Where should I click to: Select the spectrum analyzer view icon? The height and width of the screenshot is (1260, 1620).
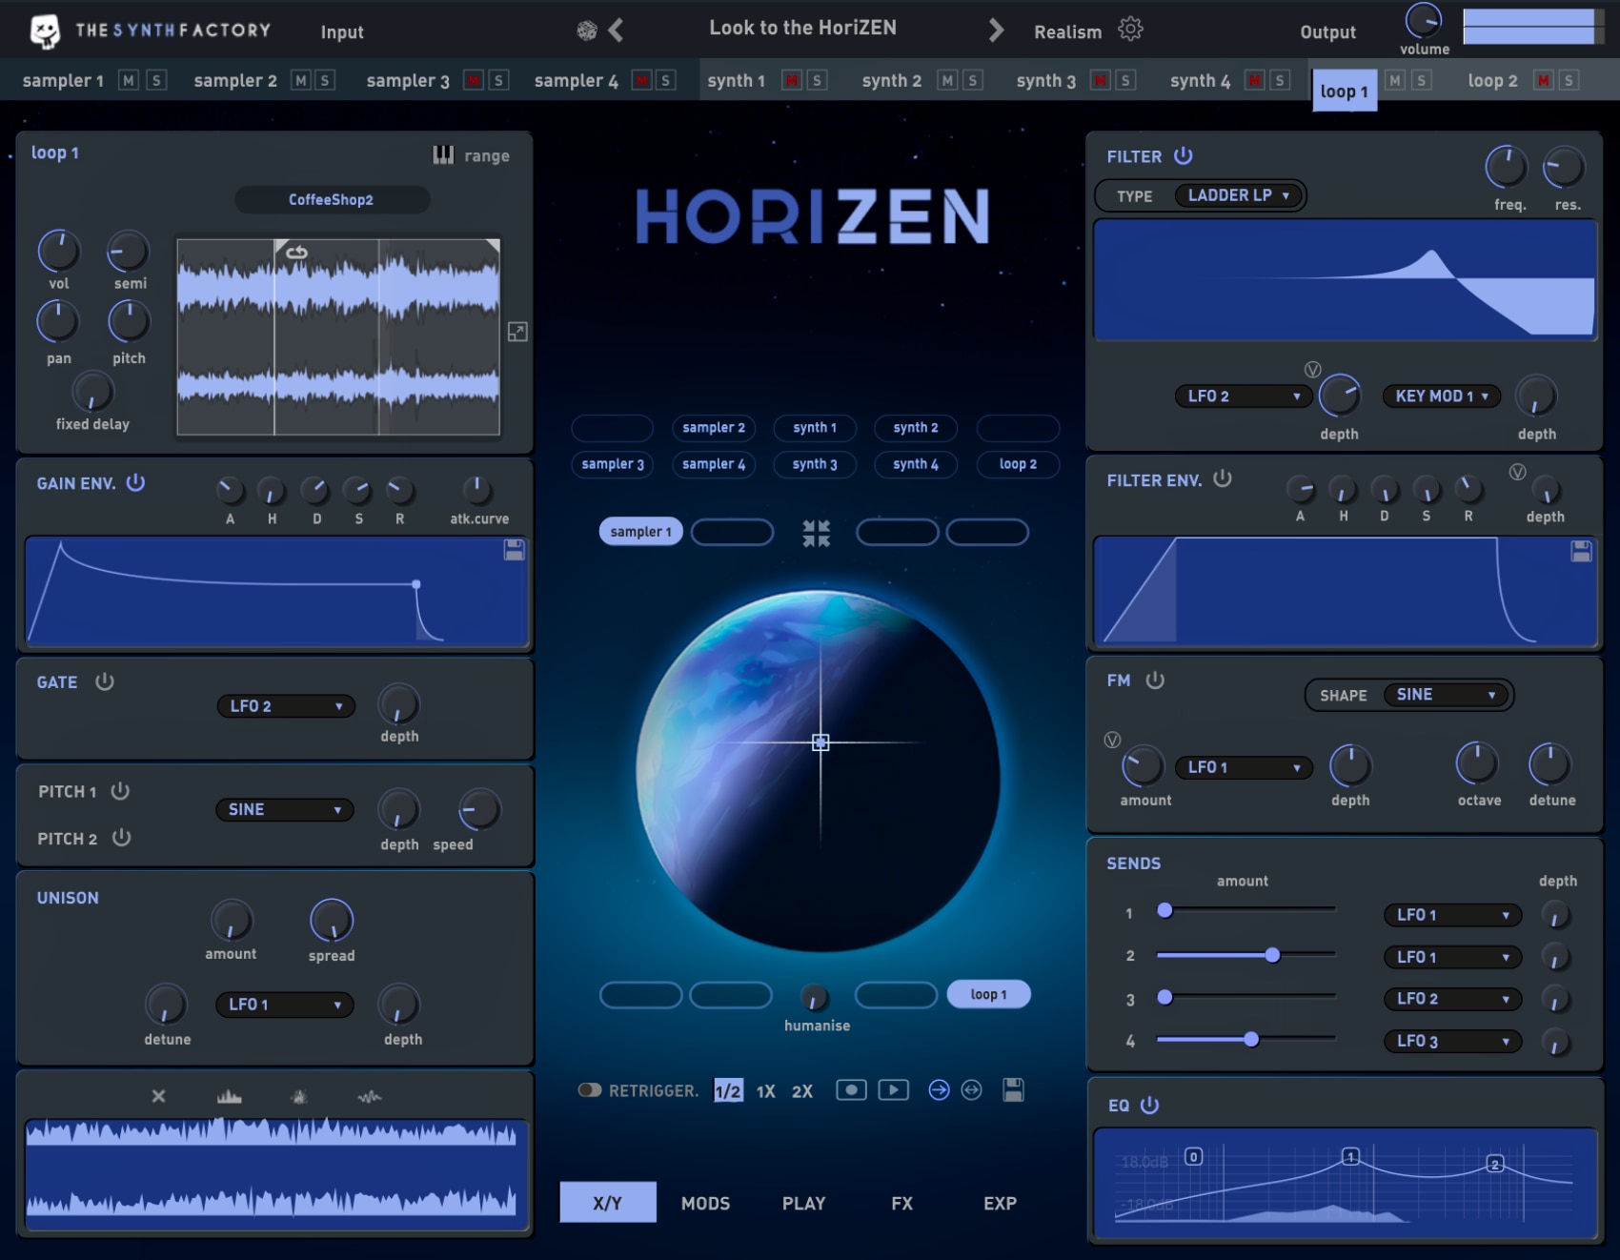[230, 1097]
